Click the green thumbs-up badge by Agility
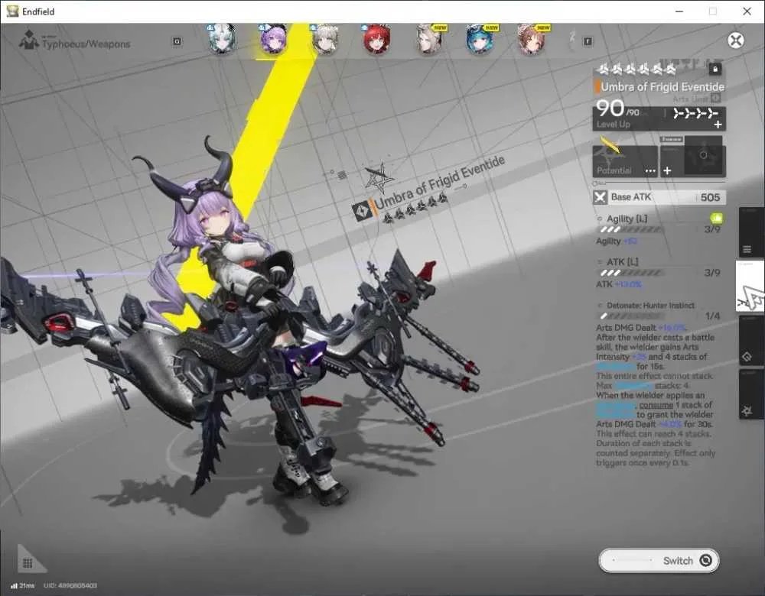Viewport: 765px width, 596px height. click(717, 218)
